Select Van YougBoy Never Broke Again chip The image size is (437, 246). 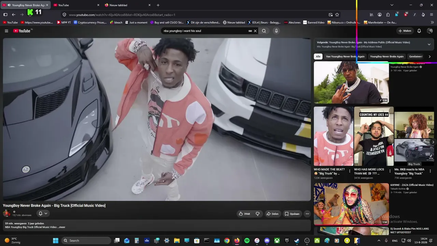pyautogui.click(x=345, y=56)
